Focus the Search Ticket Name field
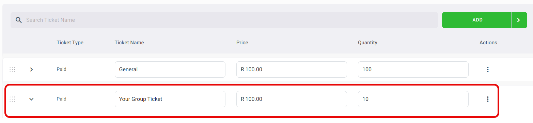The image size is (533, 123). [x=224, y=20]
